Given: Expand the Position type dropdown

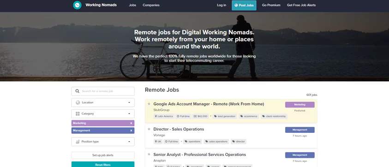Looking at the screenshot, I should coord(103,142).
